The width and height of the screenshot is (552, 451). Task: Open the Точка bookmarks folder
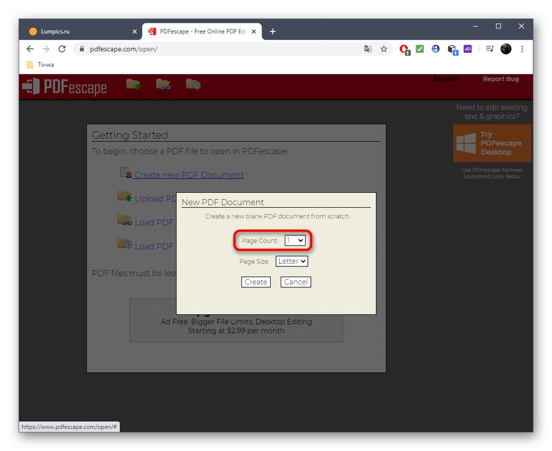[x=41, y=65]
